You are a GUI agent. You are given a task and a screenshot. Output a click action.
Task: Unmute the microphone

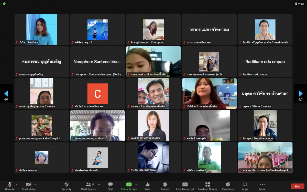pyautogui.click(x=10, y=186)
